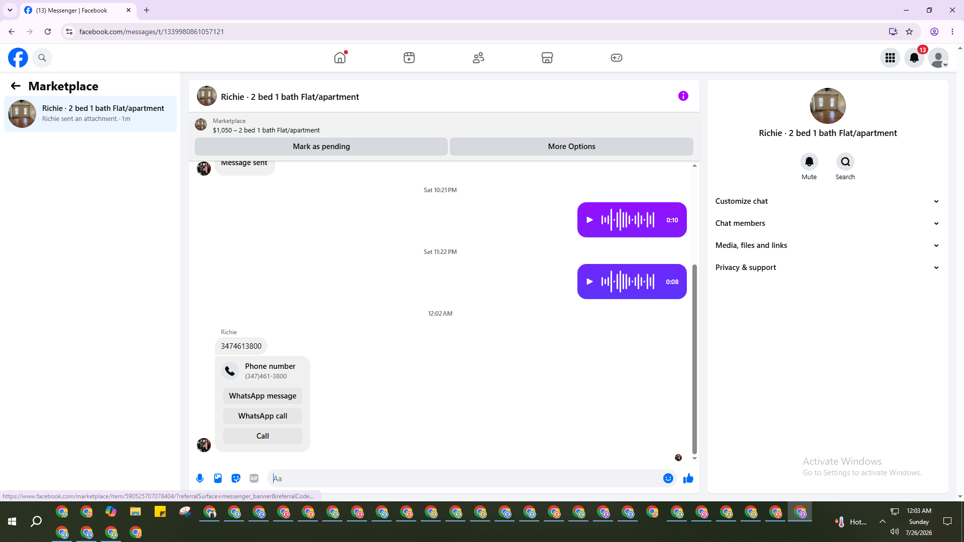The height and width of the screenshot is (542, 964).
Task: Click the back arrow beside Marketplace
Action: (16, 86)
